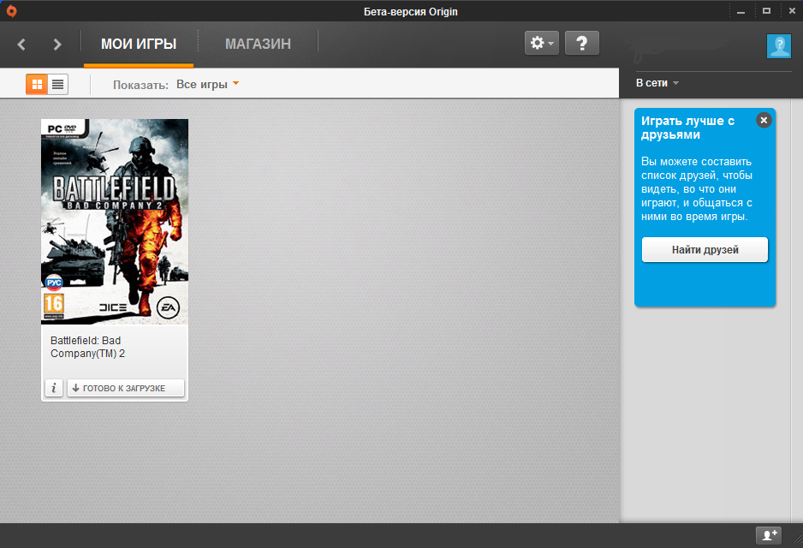Open the В сети status dropdown

657,83
